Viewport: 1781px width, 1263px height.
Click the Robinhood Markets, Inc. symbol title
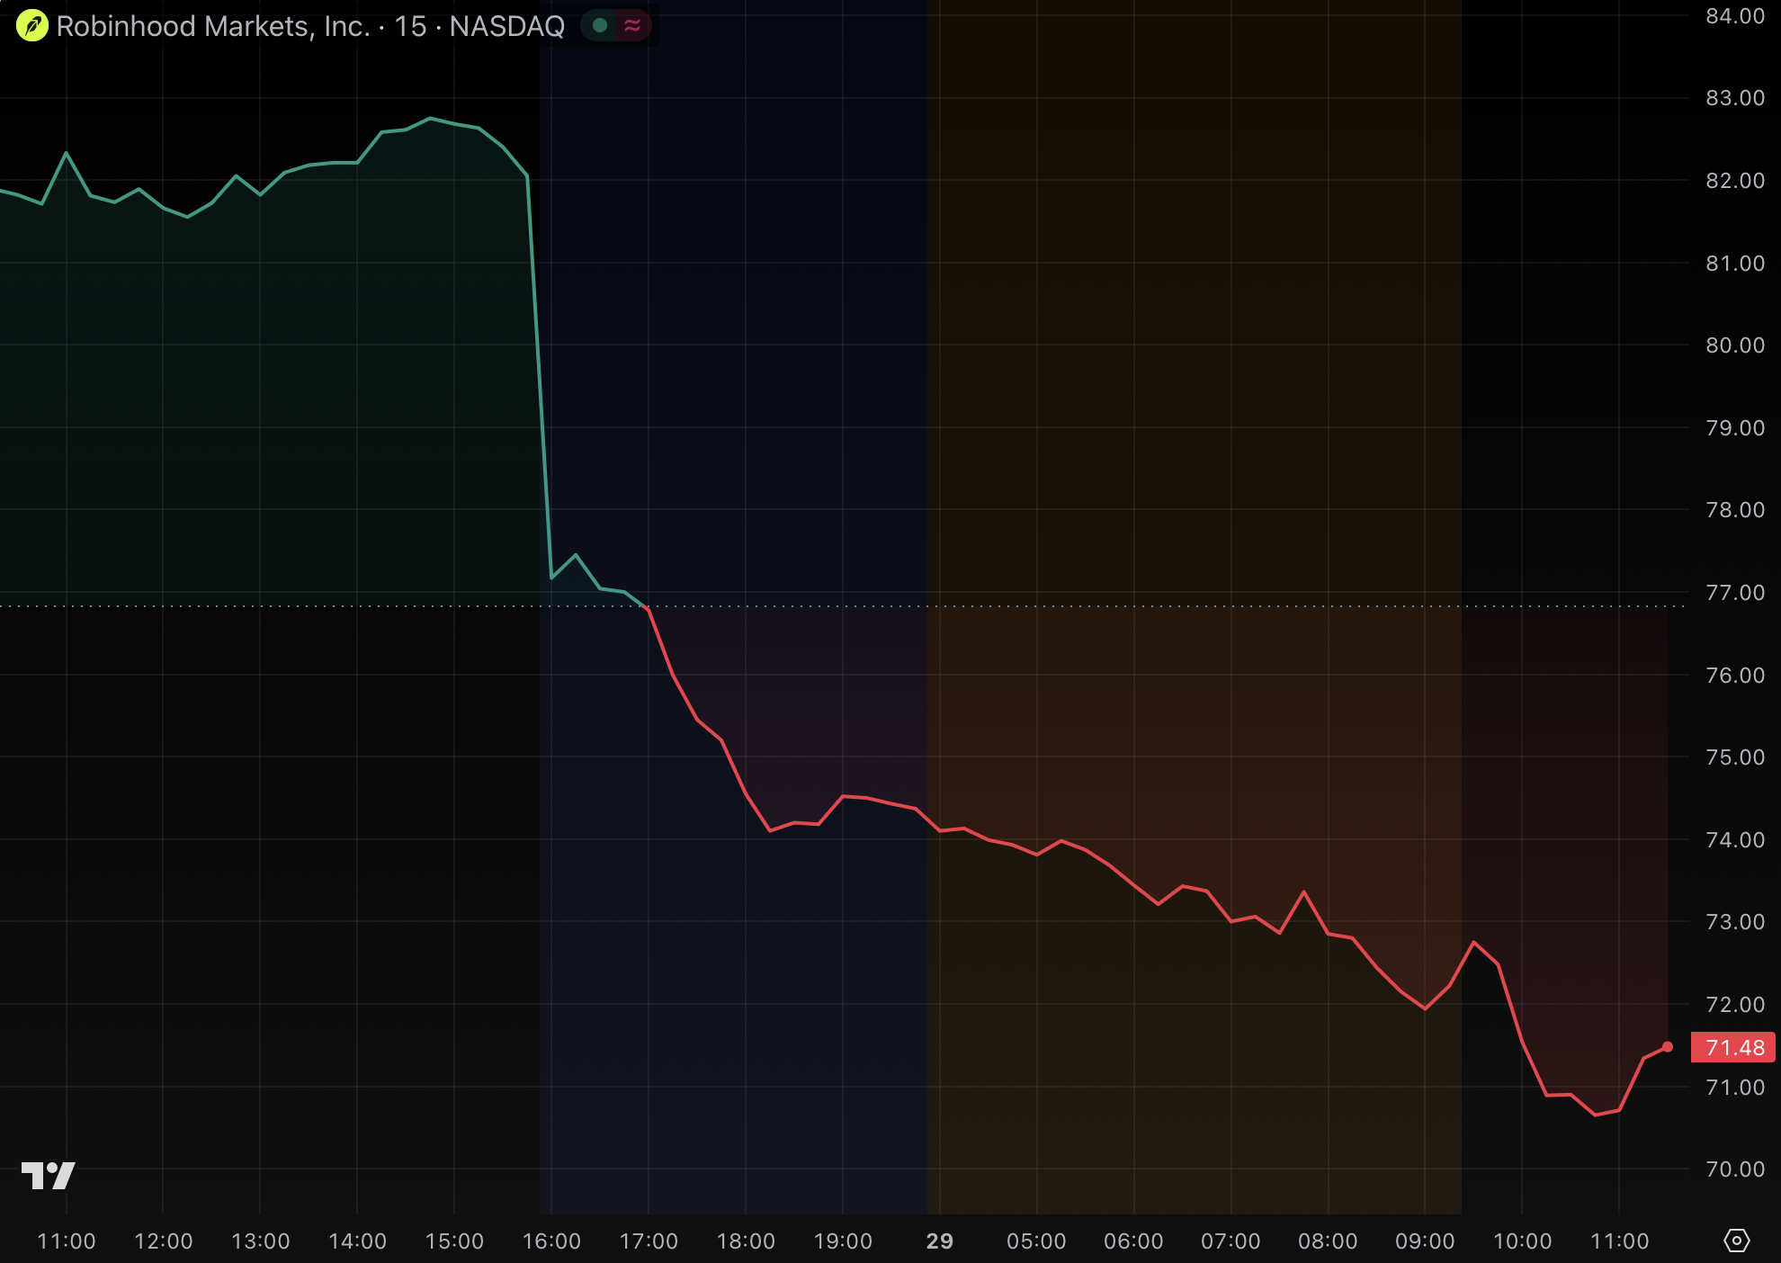point(213,26)
